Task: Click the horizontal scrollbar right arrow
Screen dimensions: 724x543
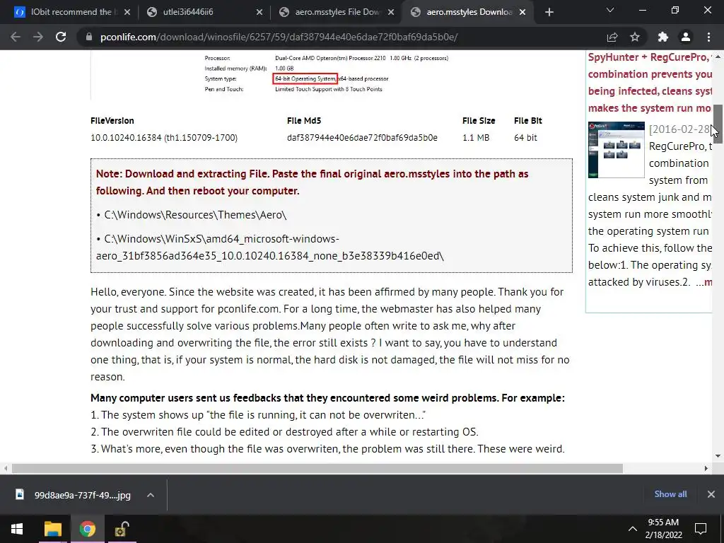Action: [706, 468]
